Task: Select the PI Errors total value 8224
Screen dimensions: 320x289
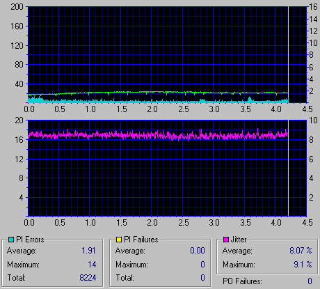Action: tap(88, 278)
